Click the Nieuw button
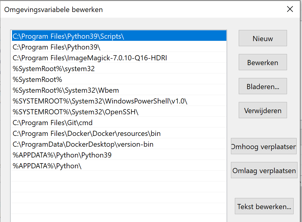Image resolution: width=302 pixels, height=222 pixels. pos(263,38)
